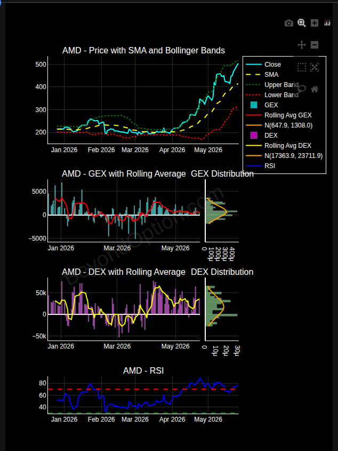Click the 80 tick on the RSI axis

click(x=43, y=383)
